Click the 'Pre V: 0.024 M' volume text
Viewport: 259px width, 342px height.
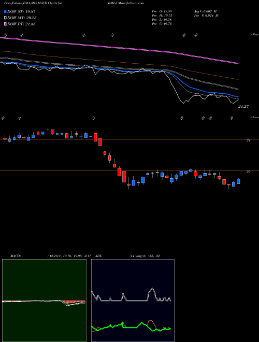(x=206, y=15)
